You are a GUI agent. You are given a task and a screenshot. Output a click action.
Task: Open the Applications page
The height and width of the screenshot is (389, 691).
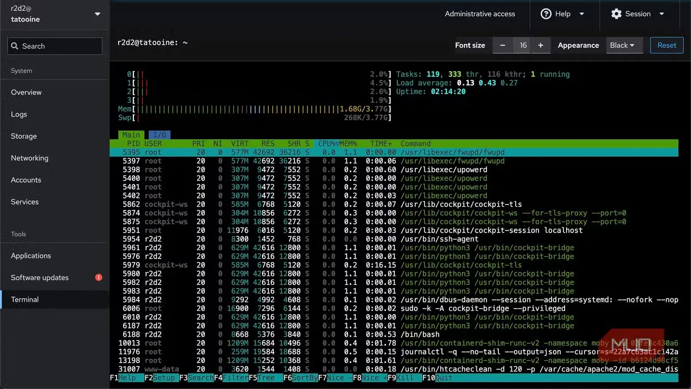(x=54, y=256)
